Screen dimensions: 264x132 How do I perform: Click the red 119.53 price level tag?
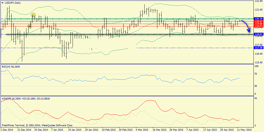coord(258,26)
